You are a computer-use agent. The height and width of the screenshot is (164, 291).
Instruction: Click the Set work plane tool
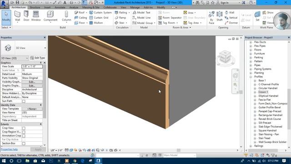[257, 16]
